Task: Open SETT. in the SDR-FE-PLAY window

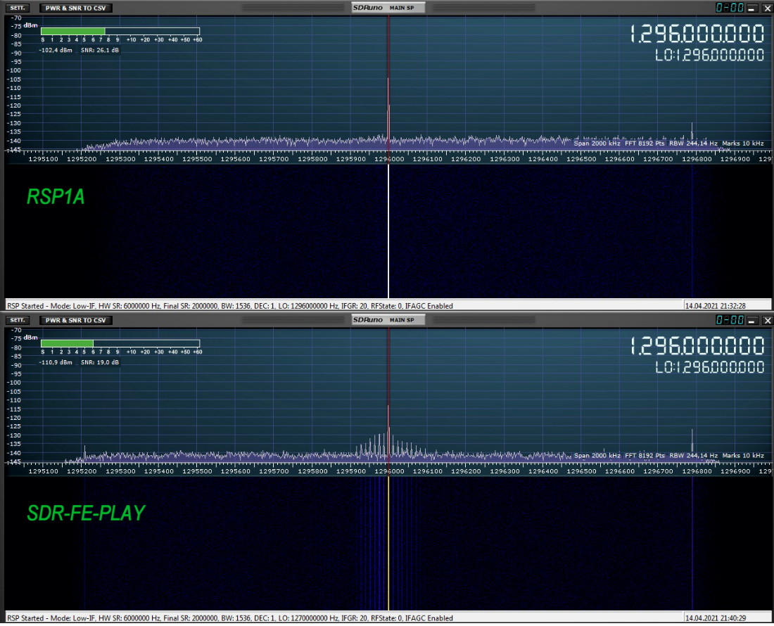Action: coord(18,320)
